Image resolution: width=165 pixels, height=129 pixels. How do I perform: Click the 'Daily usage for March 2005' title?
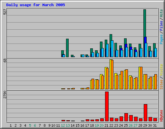pyautogui.click(x=35, y=5)
